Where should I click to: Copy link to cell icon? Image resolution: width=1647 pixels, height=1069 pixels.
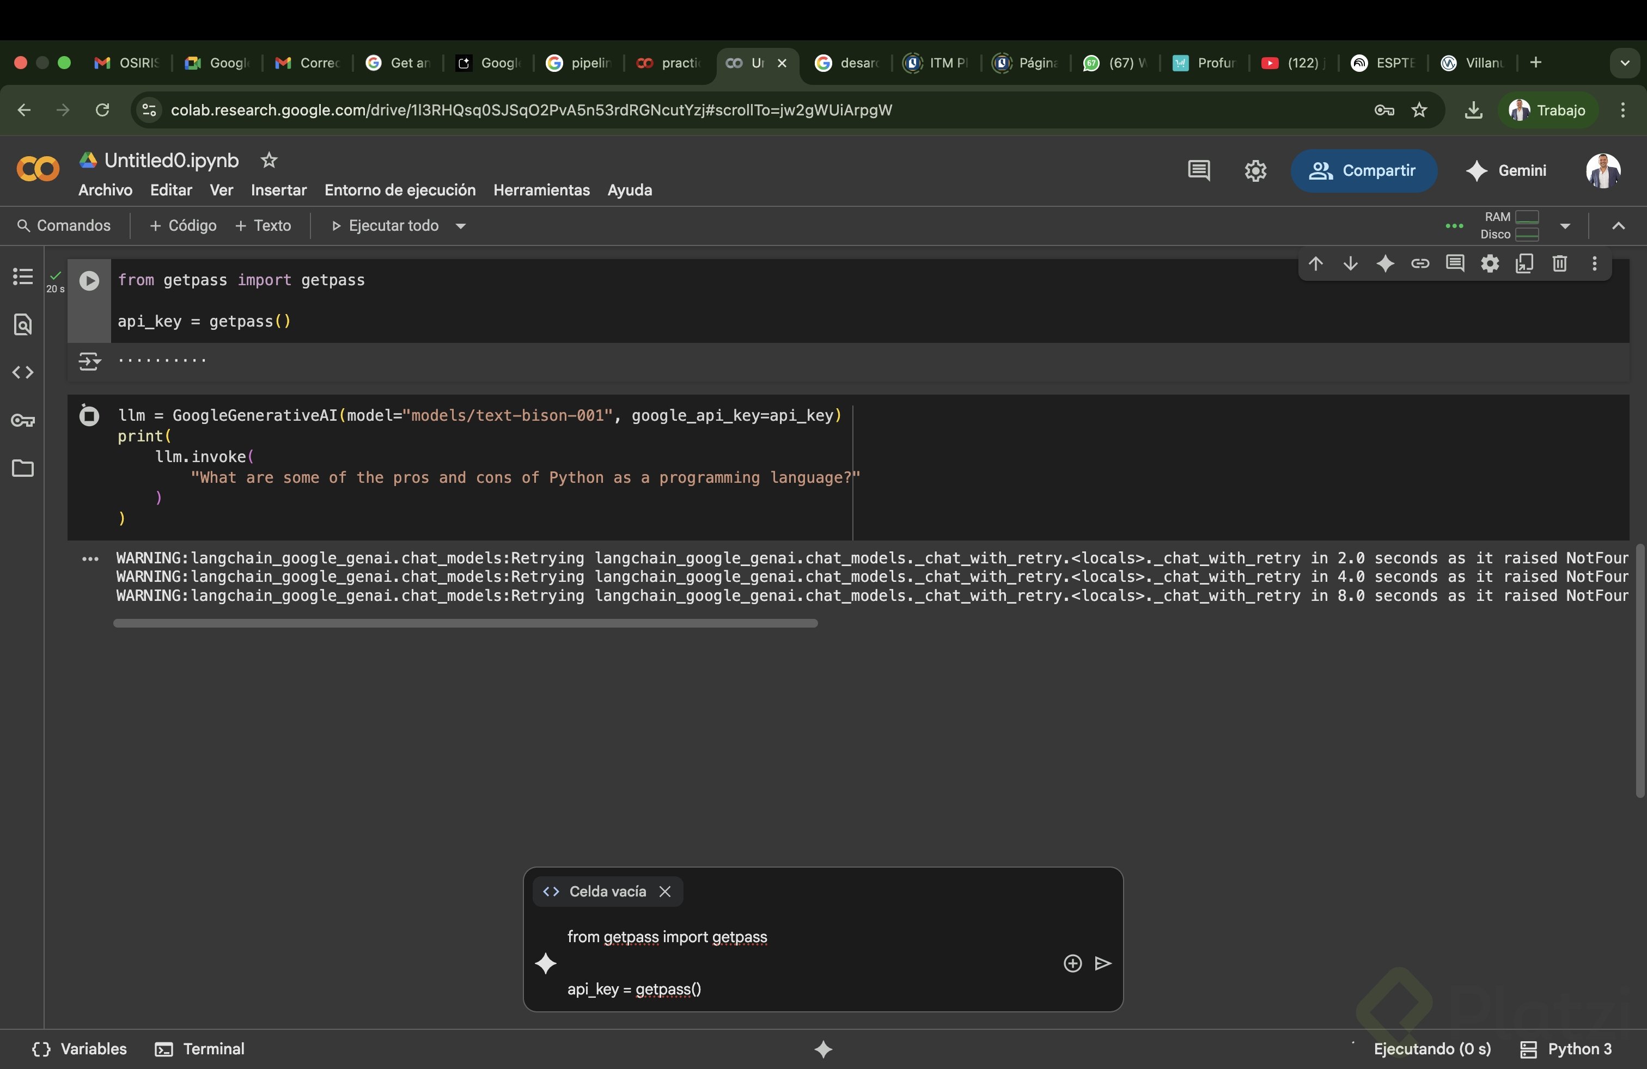point(1420,263)
